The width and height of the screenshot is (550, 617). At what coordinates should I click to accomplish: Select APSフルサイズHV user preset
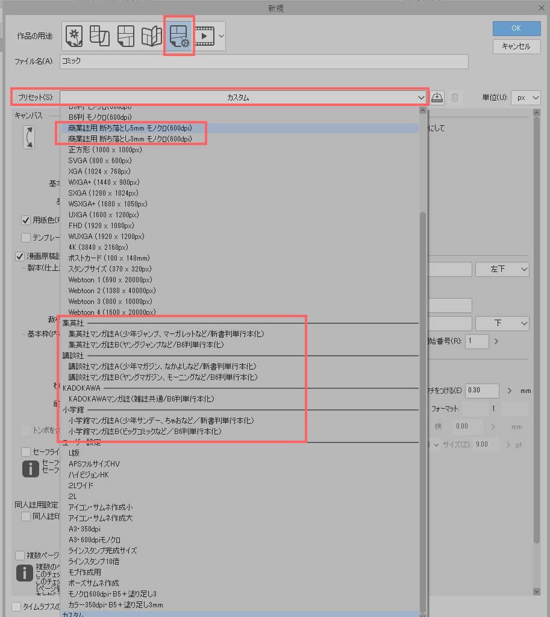point(239,464)
